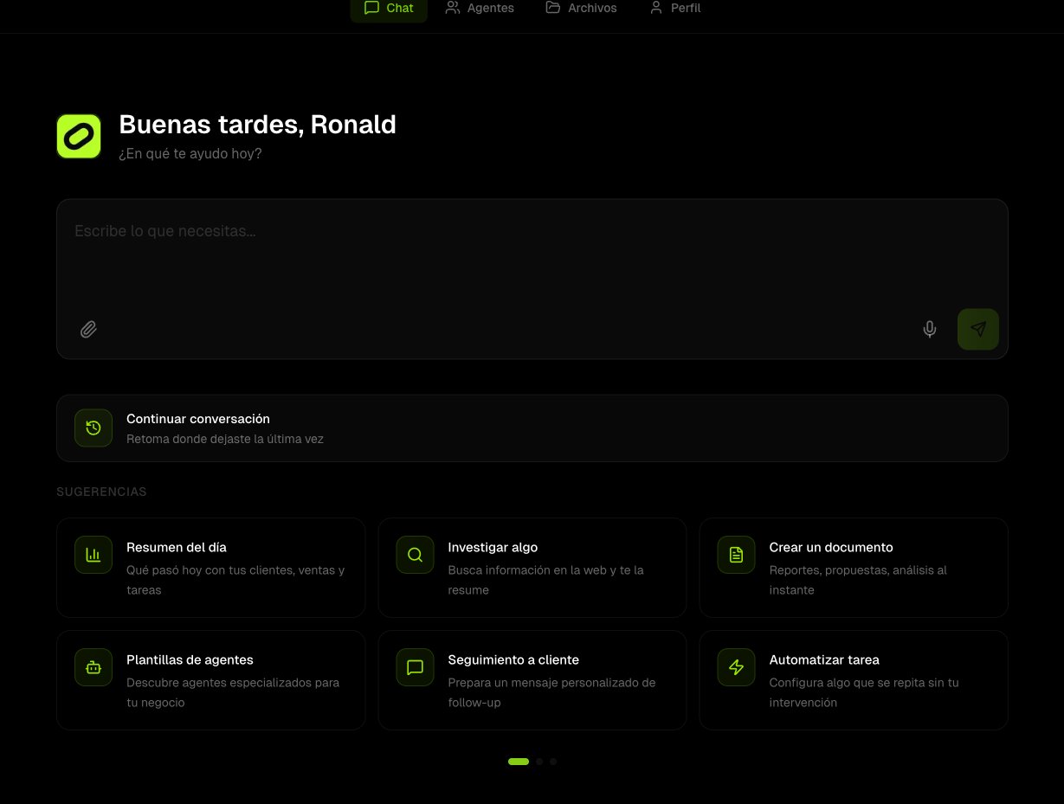Screen dimensions: 1064x804
Task: Click the bar chart icon for Resumen del día
Action: [x=94, y=555]
